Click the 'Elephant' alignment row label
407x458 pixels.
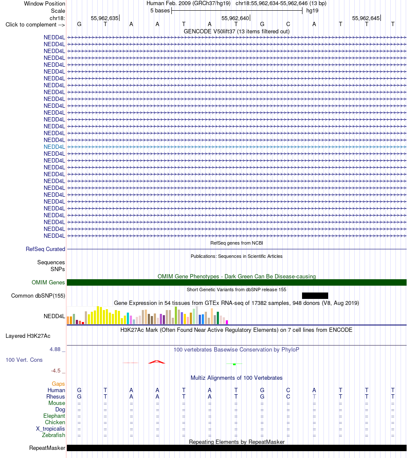(x=54, y=416)
